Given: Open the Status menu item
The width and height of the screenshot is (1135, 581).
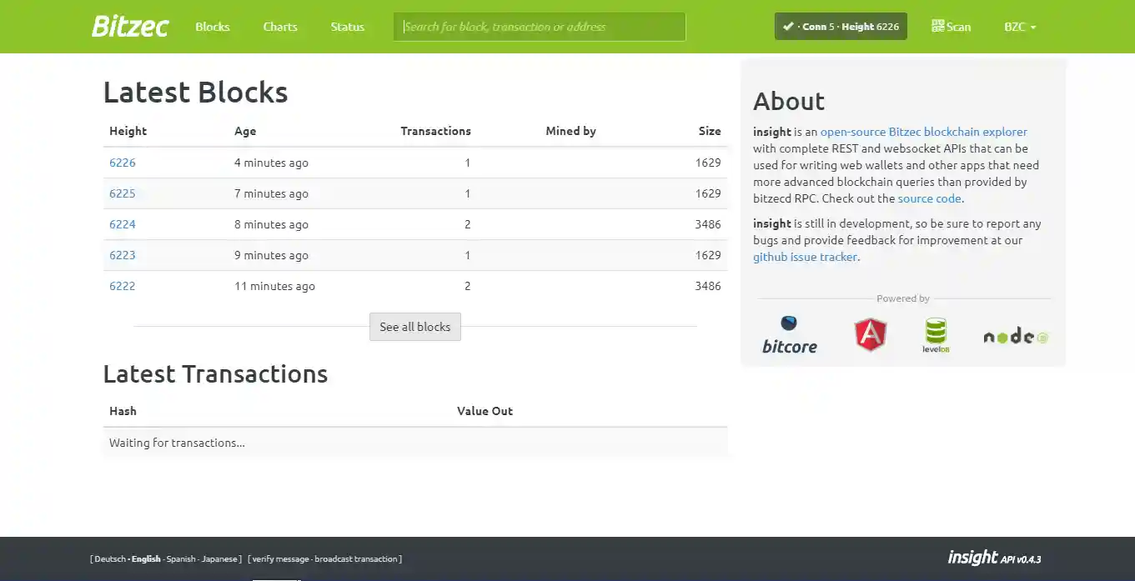Looking at the screenshot, I should pyautogui.click(x=347, y=27).
